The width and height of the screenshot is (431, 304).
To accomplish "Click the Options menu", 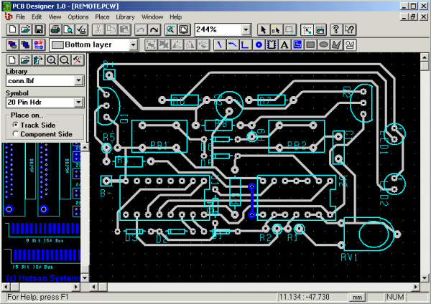I will [x=78, y=16].
